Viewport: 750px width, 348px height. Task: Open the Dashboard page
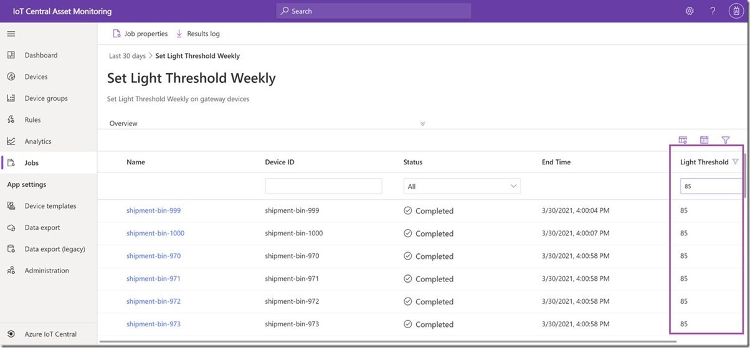tap(41, 55)
